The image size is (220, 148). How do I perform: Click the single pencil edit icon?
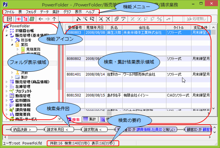click(79, 19)
